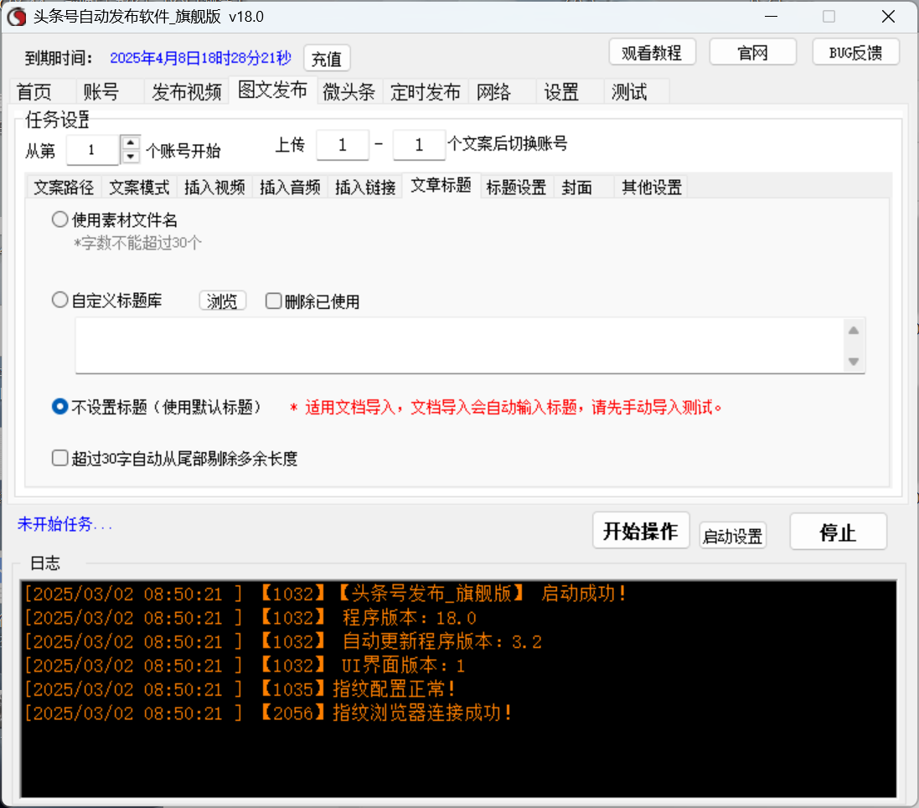
Task: Open the 微头条 tab
Action: [349, 92]
